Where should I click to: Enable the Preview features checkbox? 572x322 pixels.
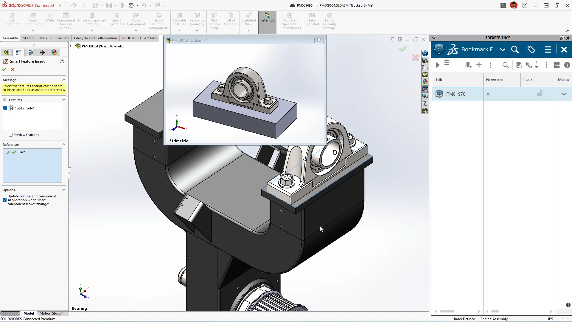click(x=11, y=135)
